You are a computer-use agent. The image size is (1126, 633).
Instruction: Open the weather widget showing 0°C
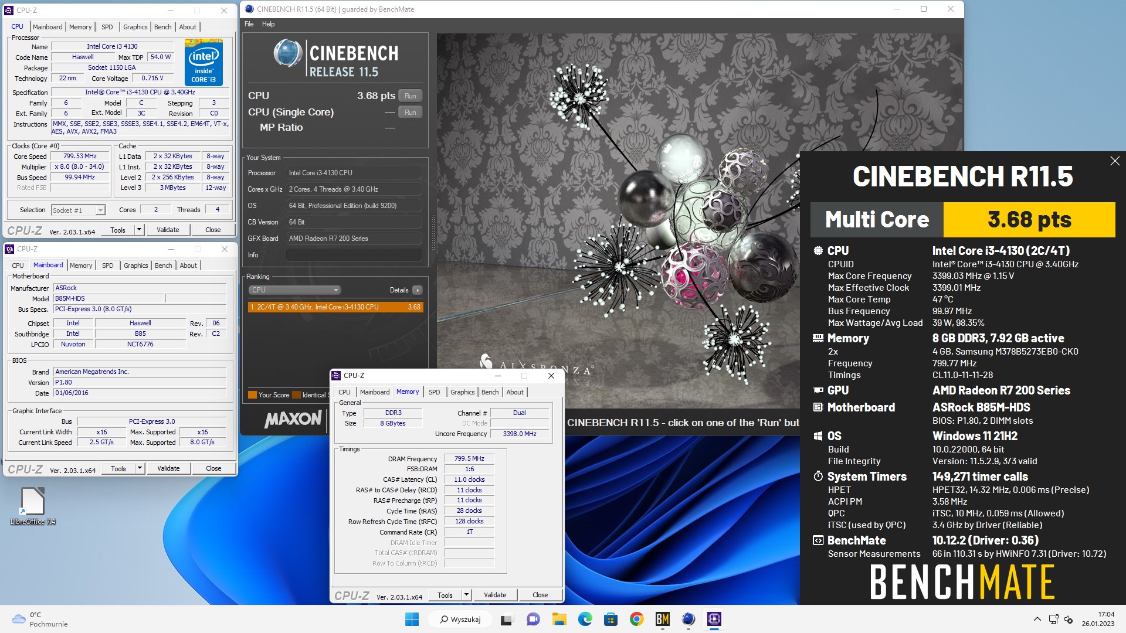tap(40, 619)
